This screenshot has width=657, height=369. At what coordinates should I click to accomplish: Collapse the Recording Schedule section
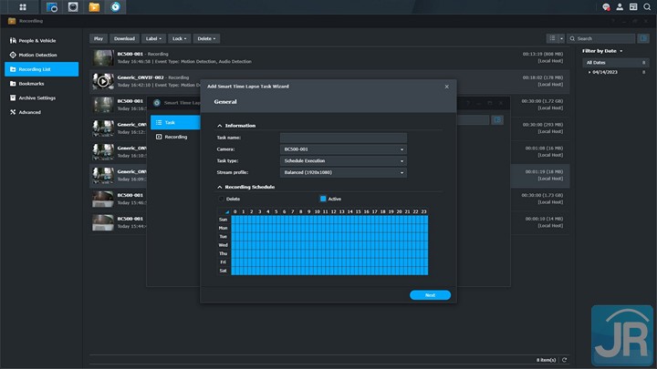[220, 187]
